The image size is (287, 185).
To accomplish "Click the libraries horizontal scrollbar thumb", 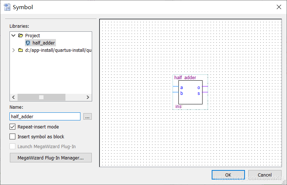I will pos(41,97).
